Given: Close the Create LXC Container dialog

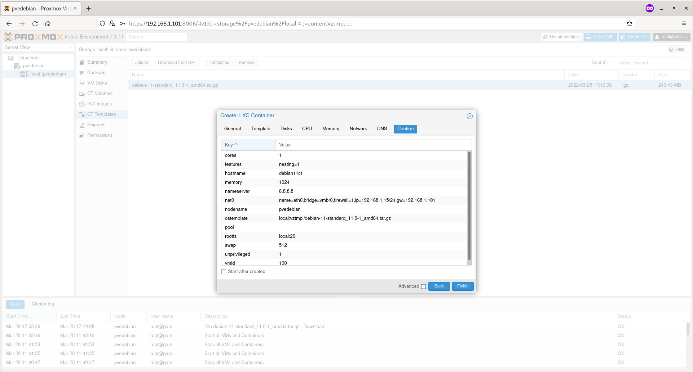Looking at the screenshot, I should (469, 116).
